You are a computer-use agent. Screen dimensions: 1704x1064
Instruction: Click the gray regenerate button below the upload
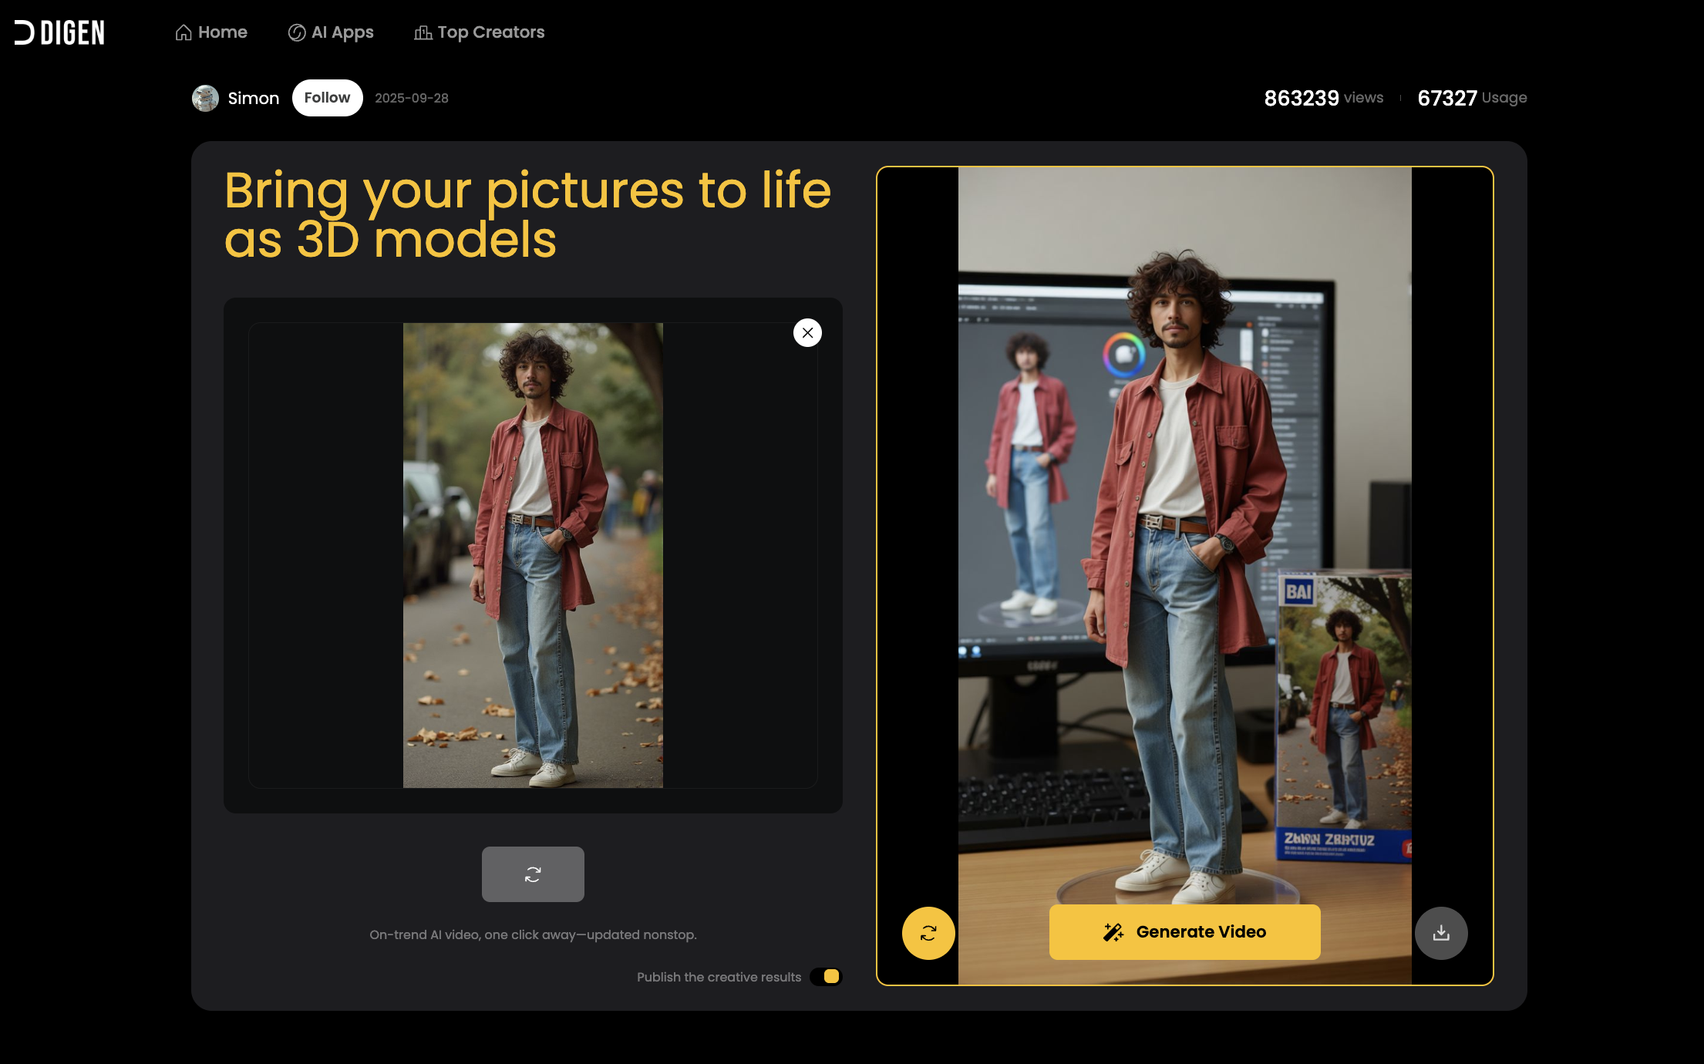533,874
